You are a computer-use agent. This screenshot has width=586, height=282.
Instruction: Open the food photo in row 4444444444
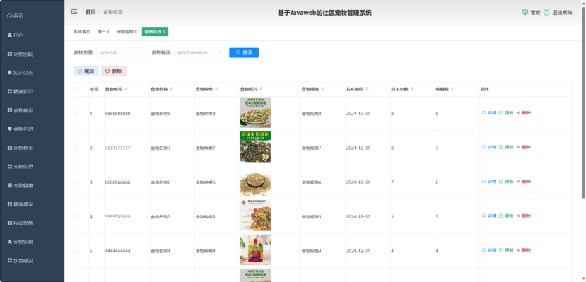click(256, 250)
